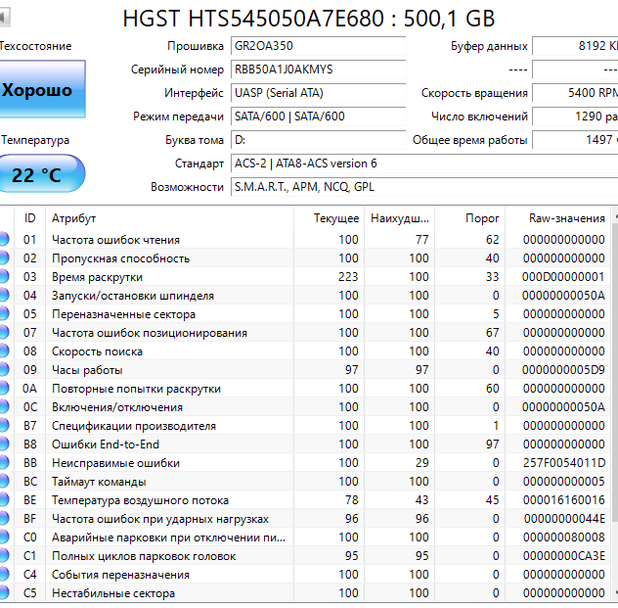
Task: Click status icon for attribute BF
Action: coord(4,519)
